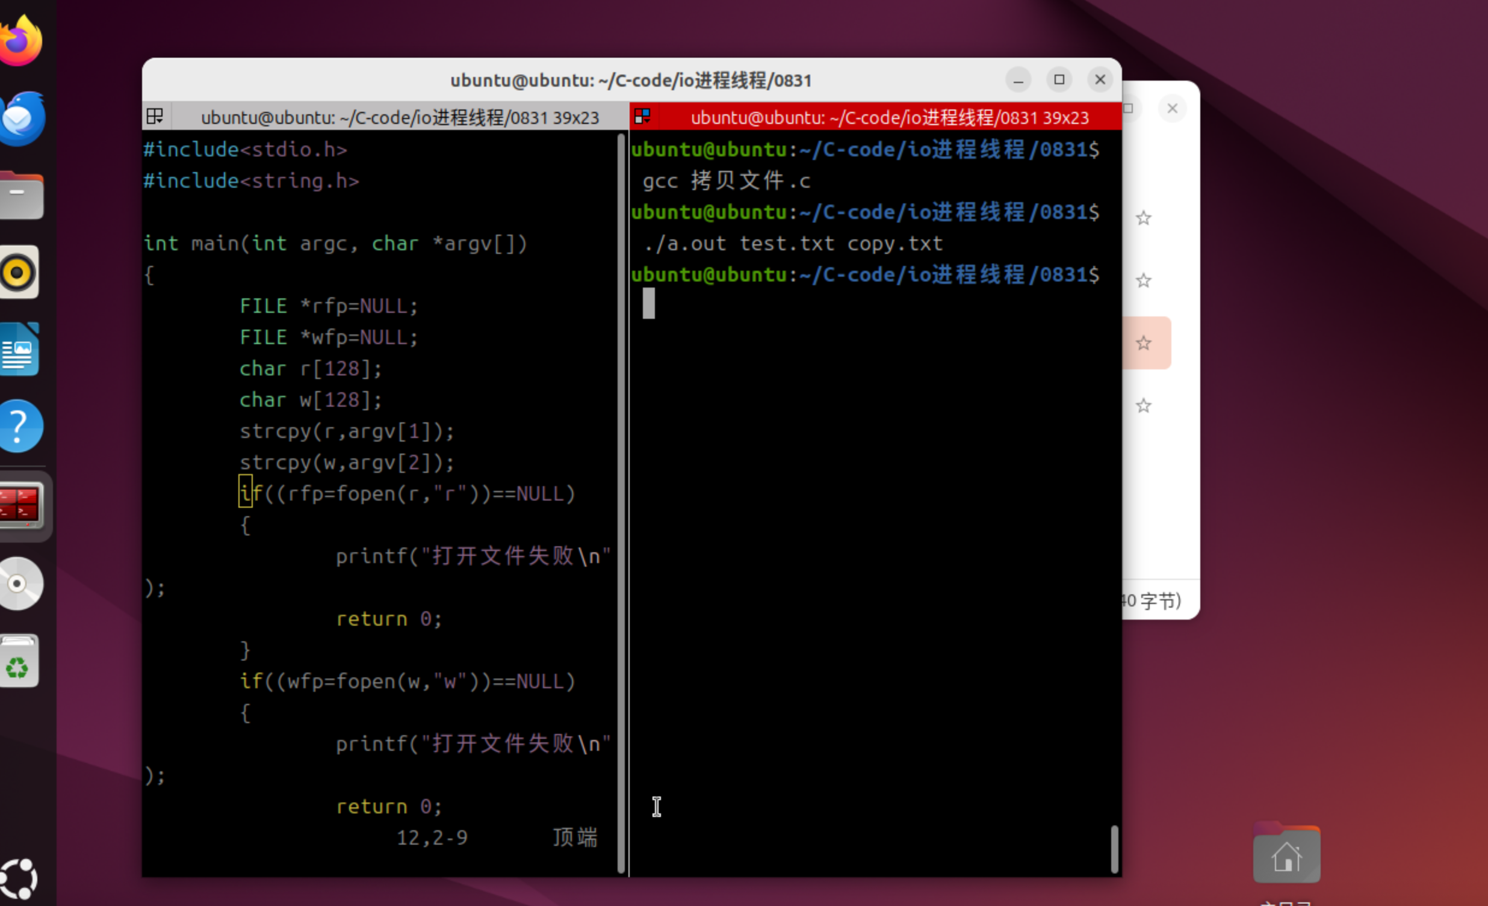Click the right pane's scrollbar thumb
The image size is (1488, 906).
pyautogui.click(x=1115, y=849)
